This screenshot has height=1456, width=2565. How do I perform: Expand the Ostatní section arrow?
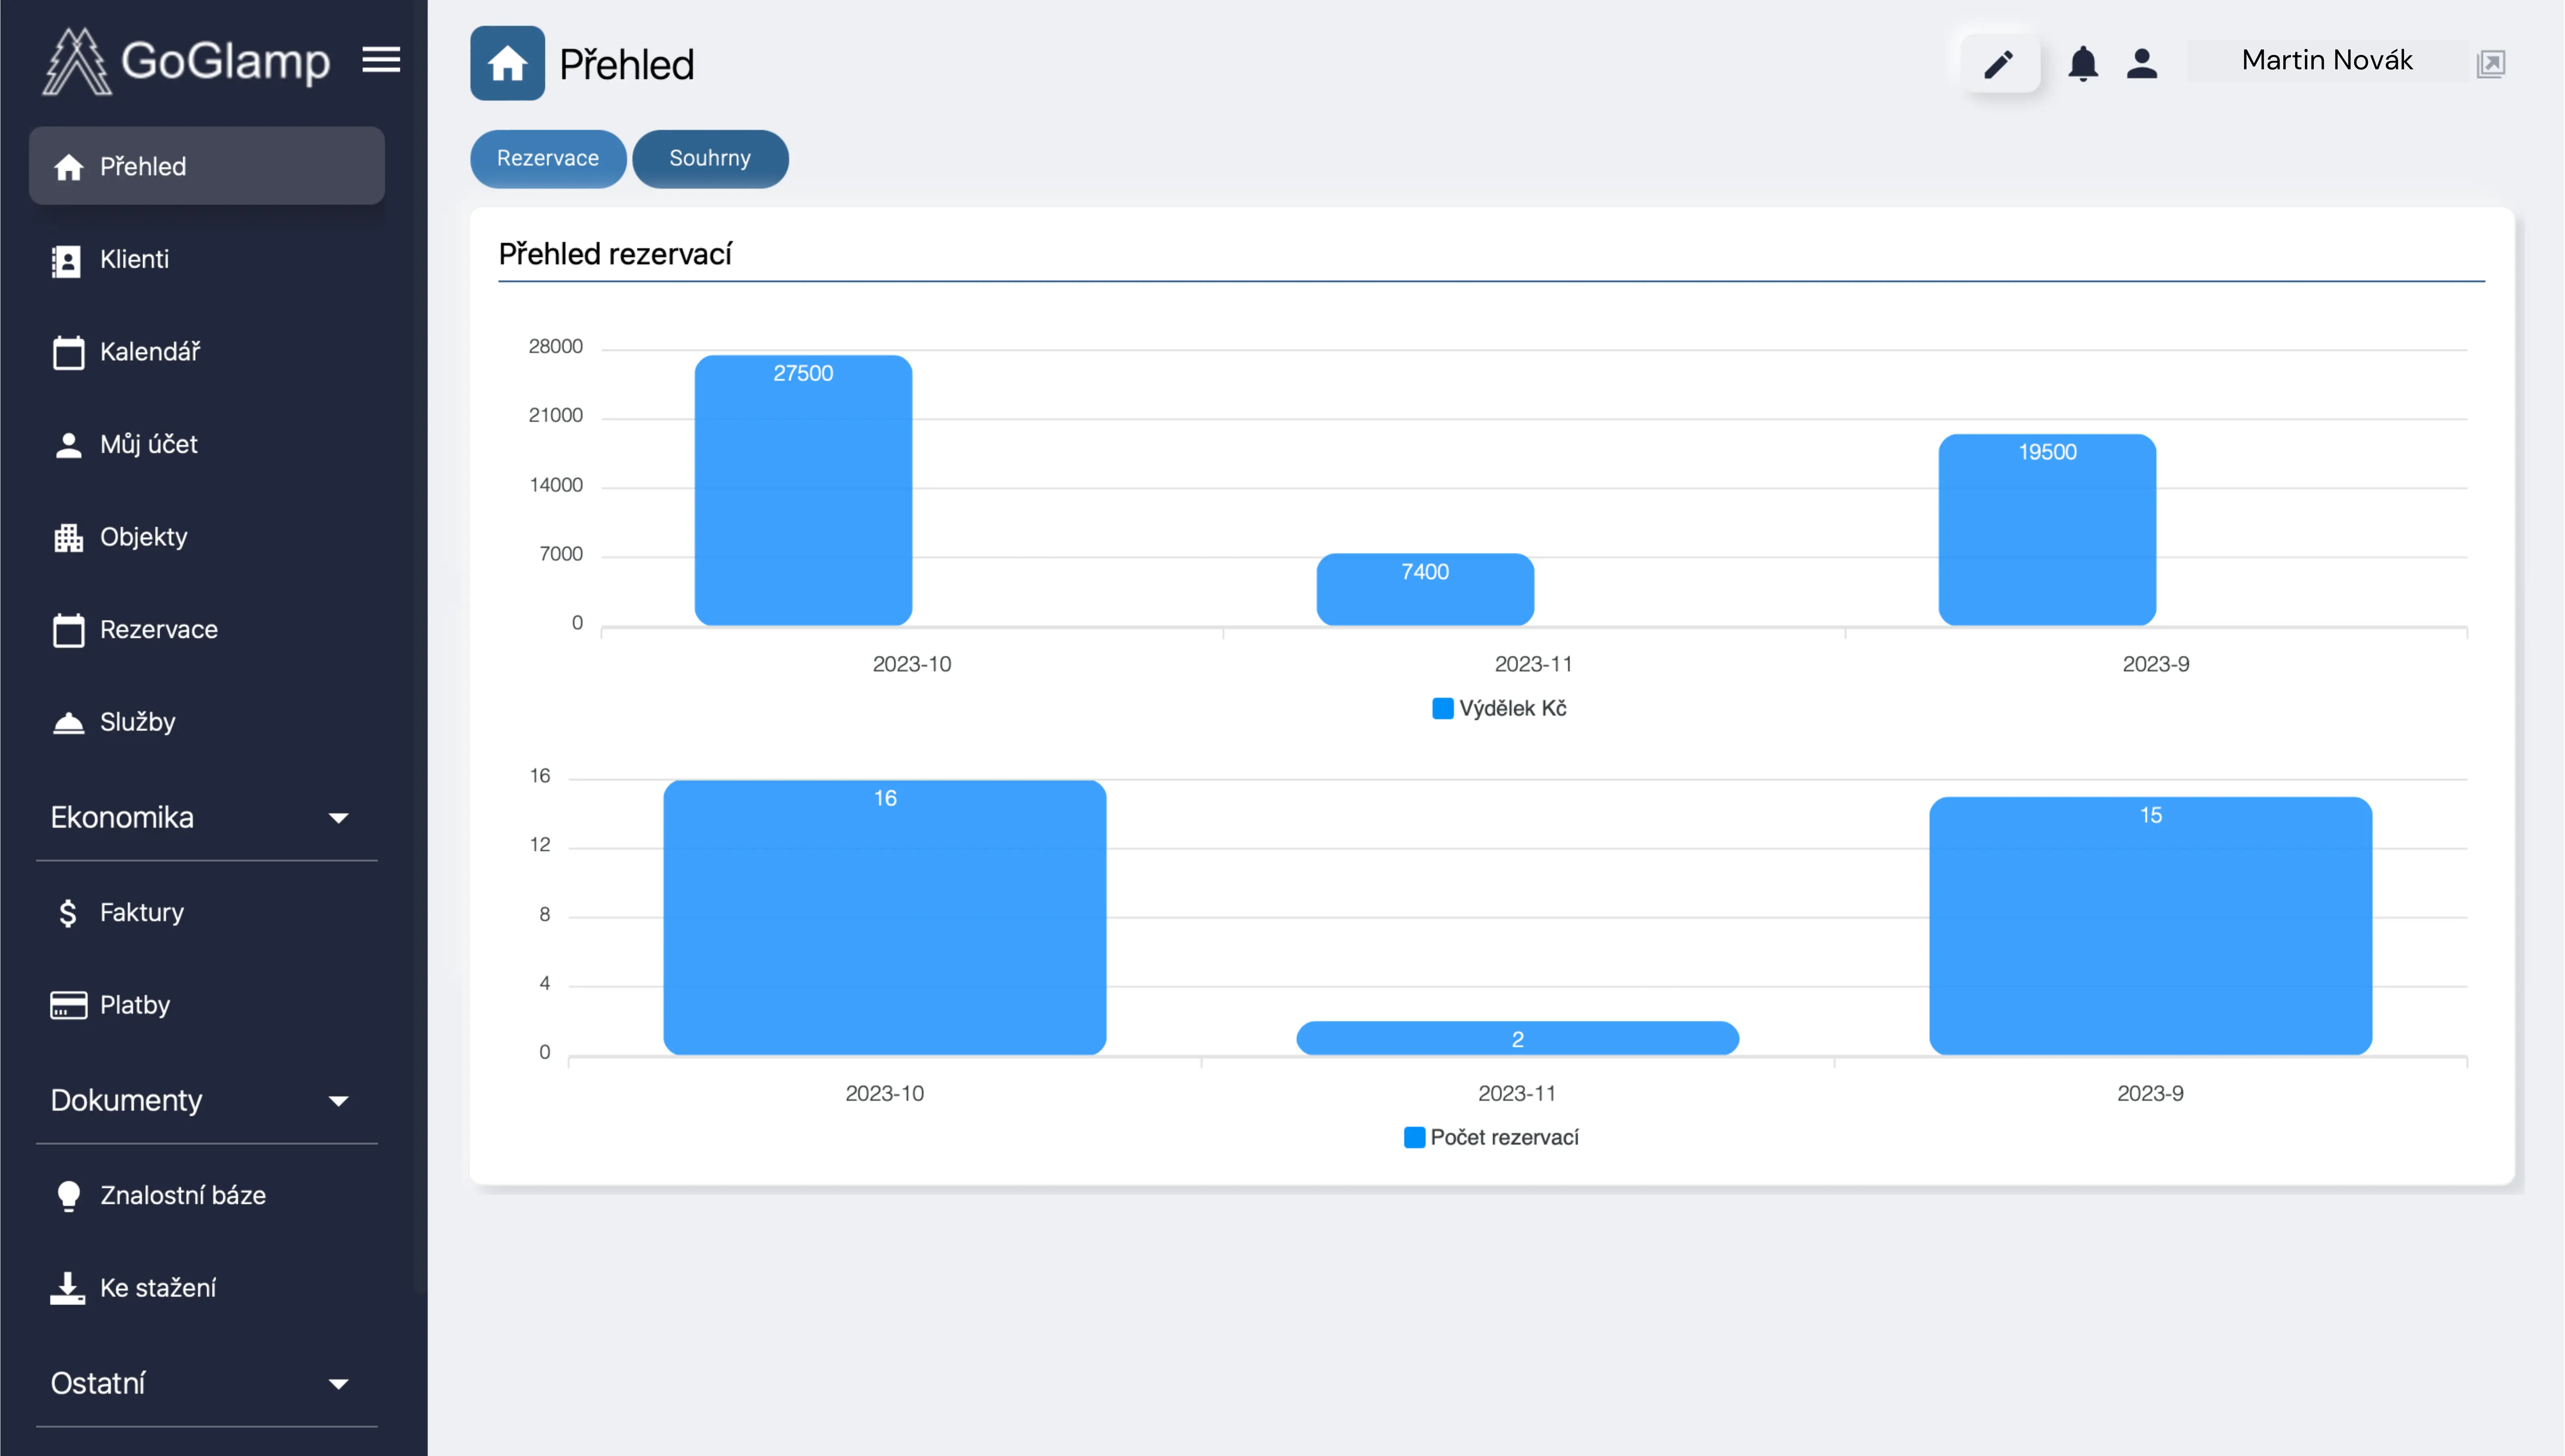[339, 1384]
